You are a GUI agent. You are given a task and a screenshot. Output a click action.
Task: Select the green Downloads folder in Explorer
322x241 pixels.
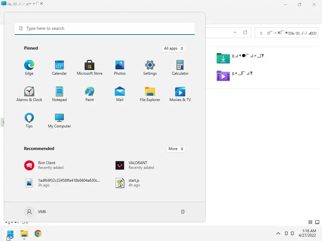[x=240, y=58]
